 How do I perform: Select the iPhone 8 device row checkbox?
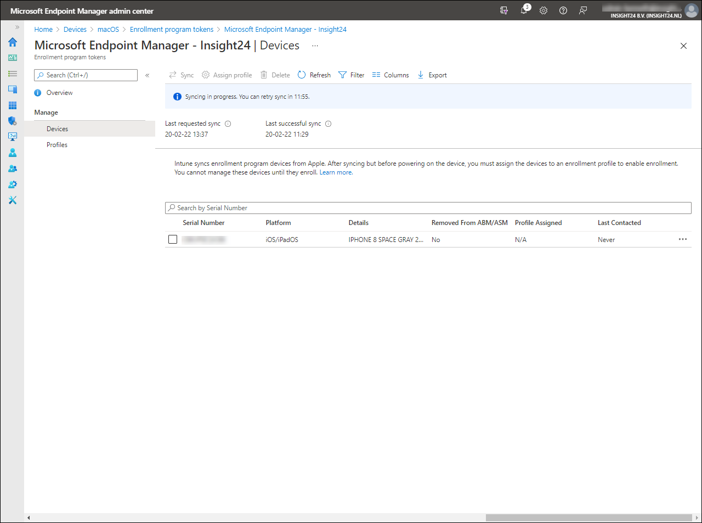[173, 239]
